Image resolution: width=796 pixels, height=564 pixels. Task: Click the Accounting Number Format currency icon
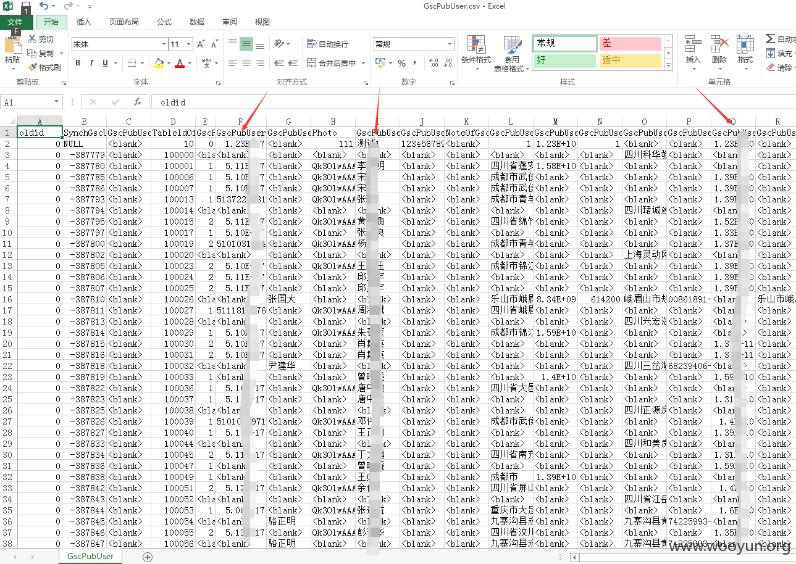click(x=380, y=63)
